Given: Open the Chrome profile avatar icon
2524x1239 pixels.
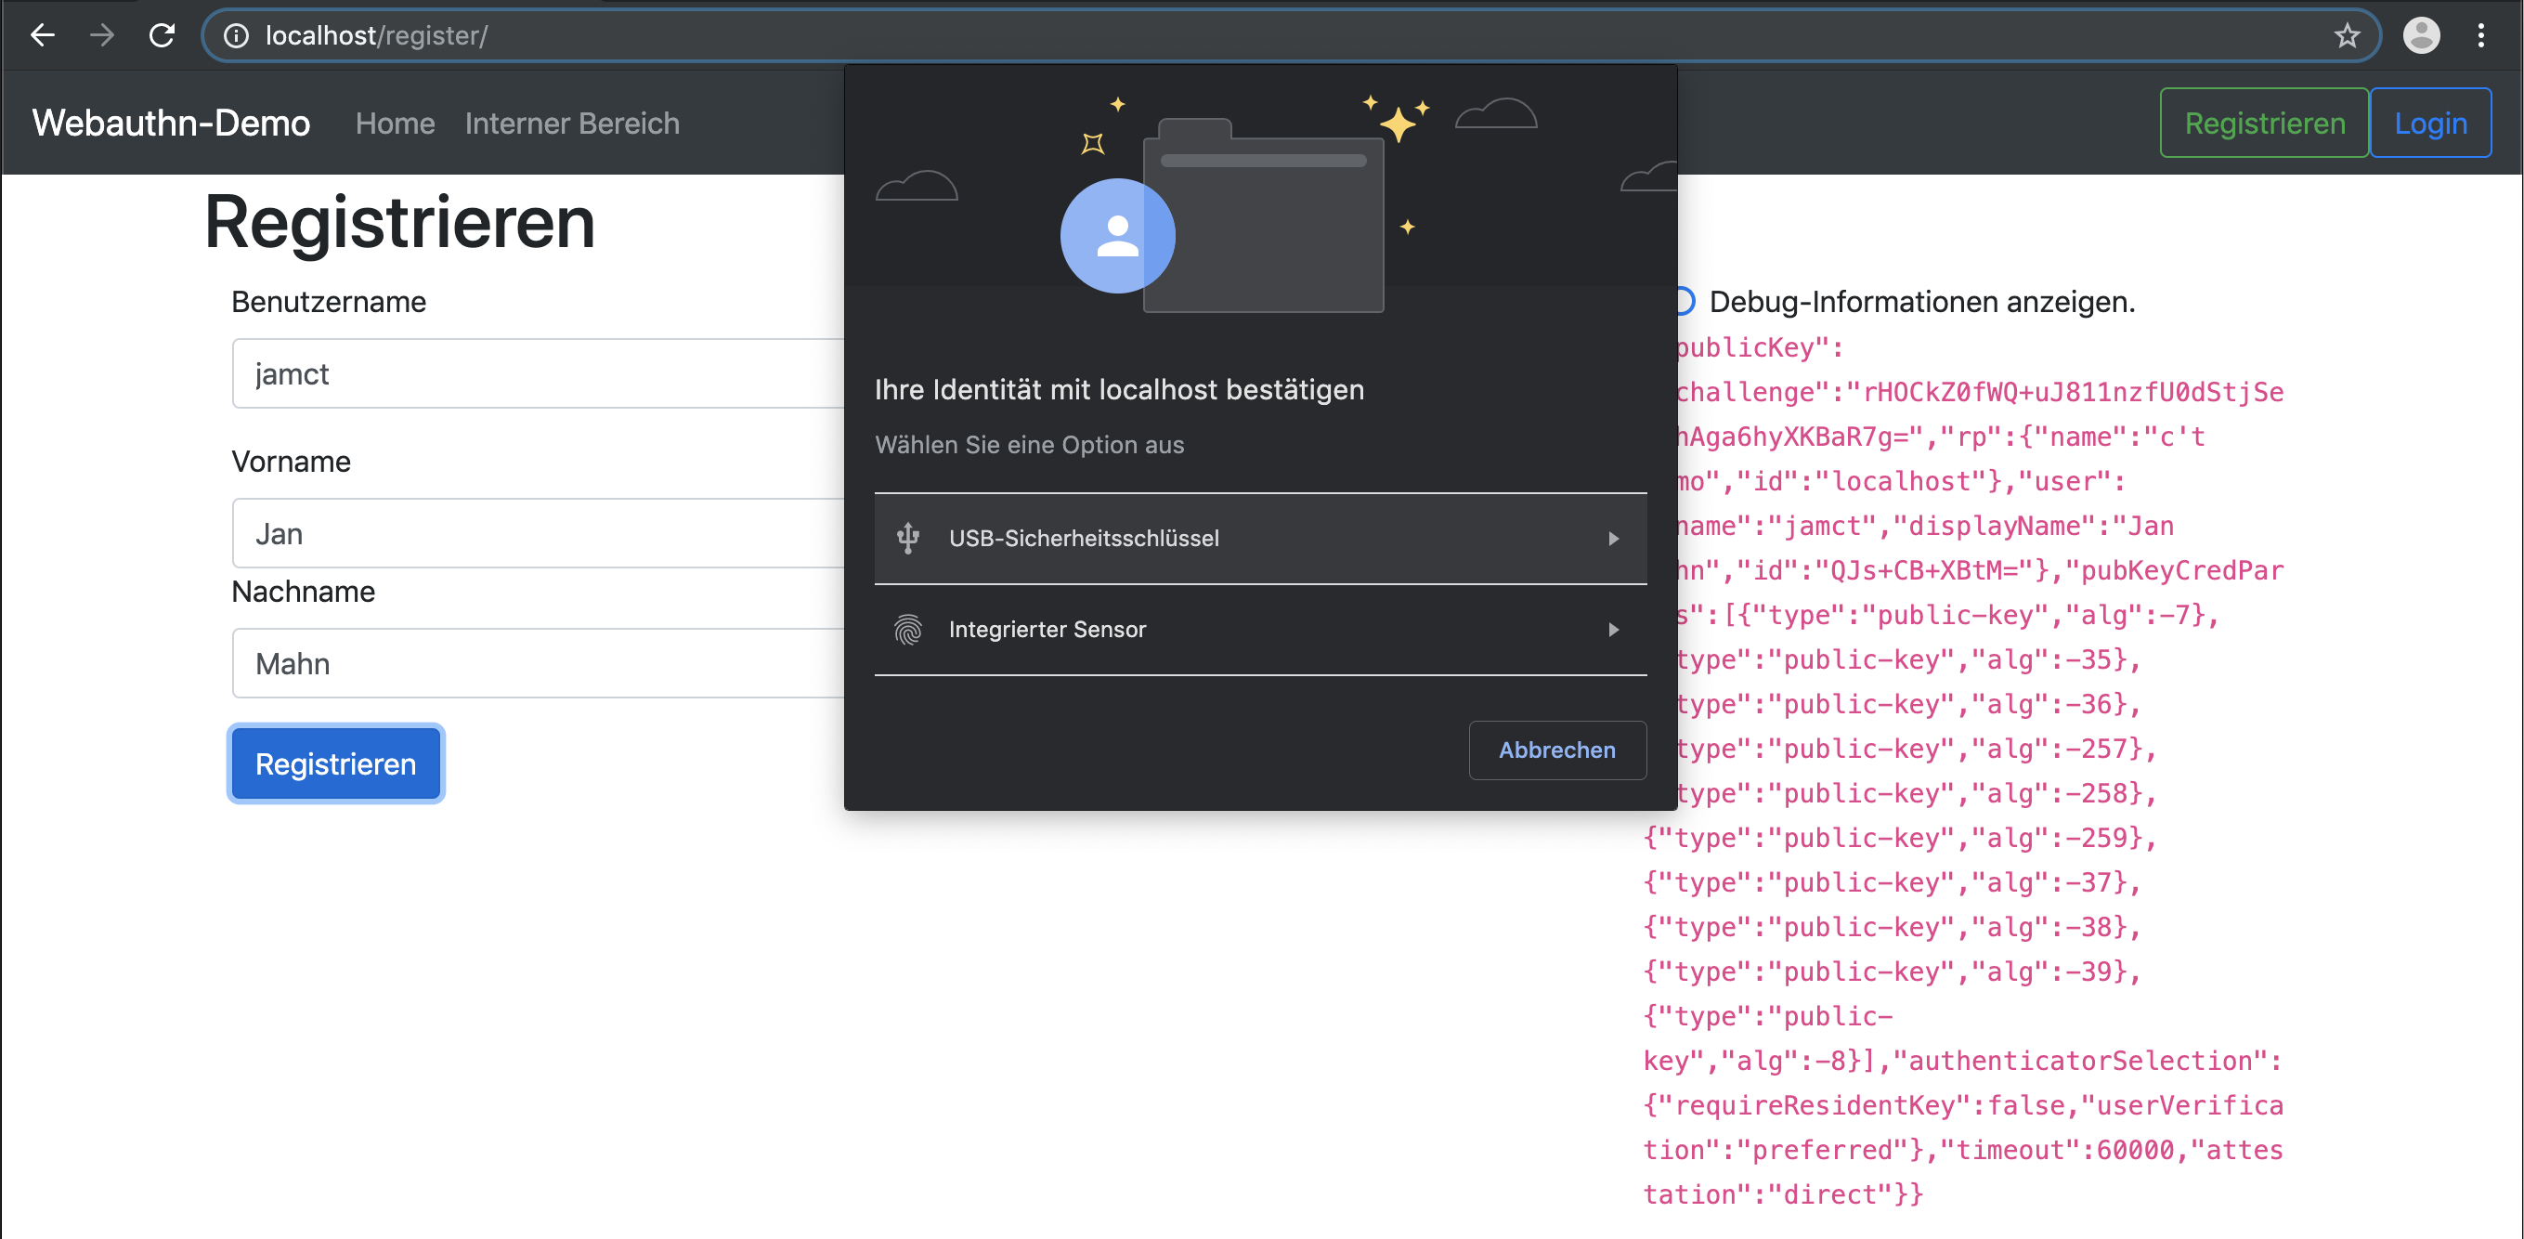Looking at the screenshot, I should [x=2420, y=36].
